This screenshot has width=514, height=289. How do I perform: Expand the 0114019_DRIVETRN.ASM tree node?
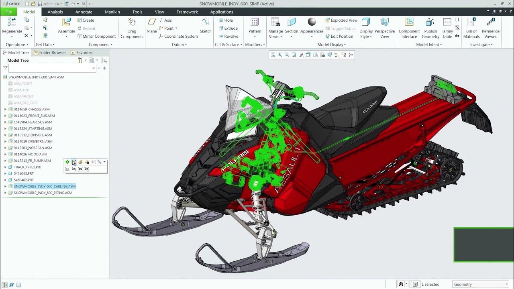coord(5,141)
